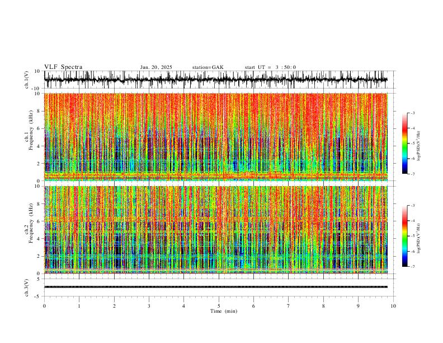The width and height of the screenshot is (443, 343).
Task: Click time axis tick label "7"
Action: coord(289,306)
